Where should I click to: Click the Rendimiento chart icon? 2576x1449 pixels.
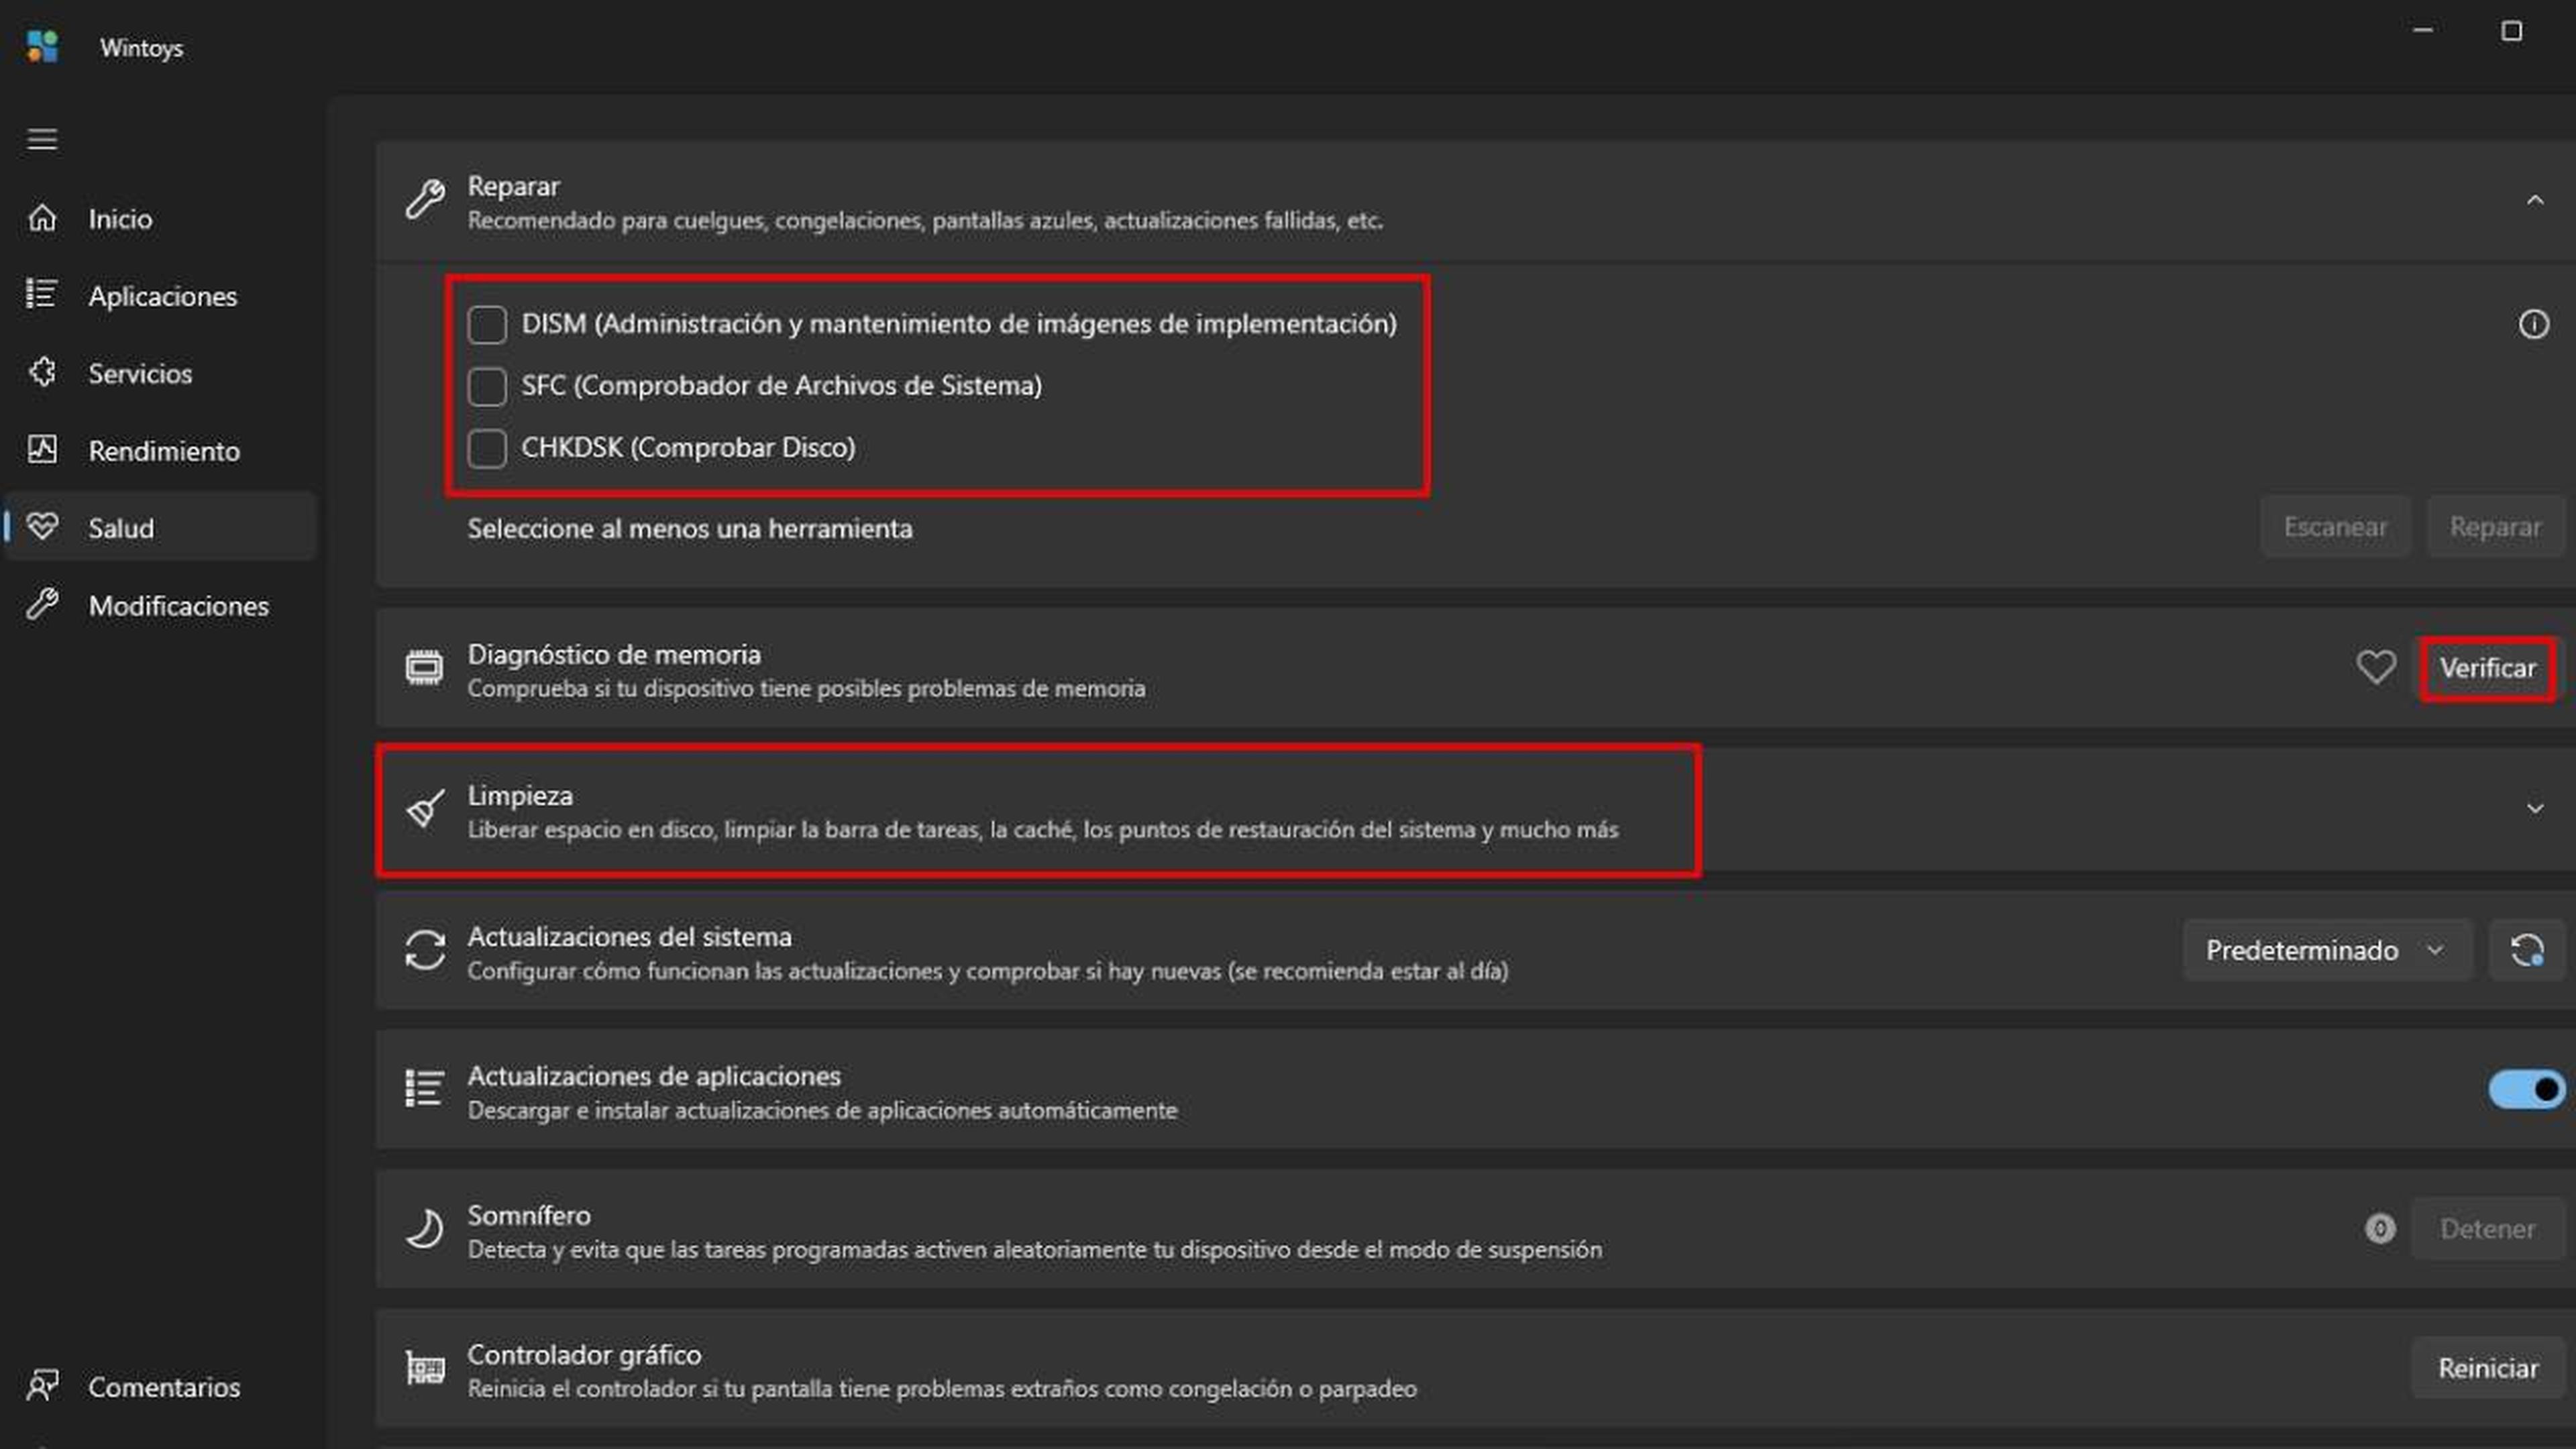[x=42, y=450]
